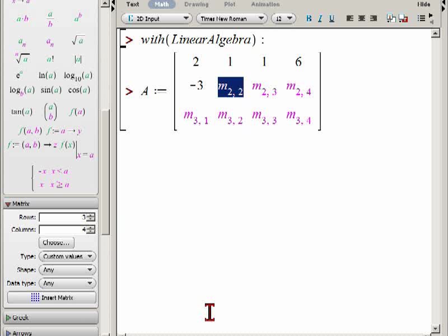448x336 pixels.
Task: Align text right in toolbar
Action: (x=373, y=18)
